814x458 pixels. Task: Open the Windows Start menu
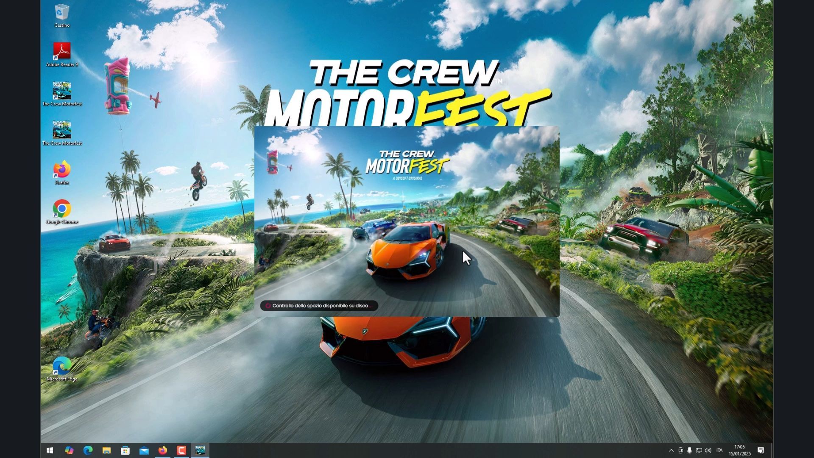50,450
